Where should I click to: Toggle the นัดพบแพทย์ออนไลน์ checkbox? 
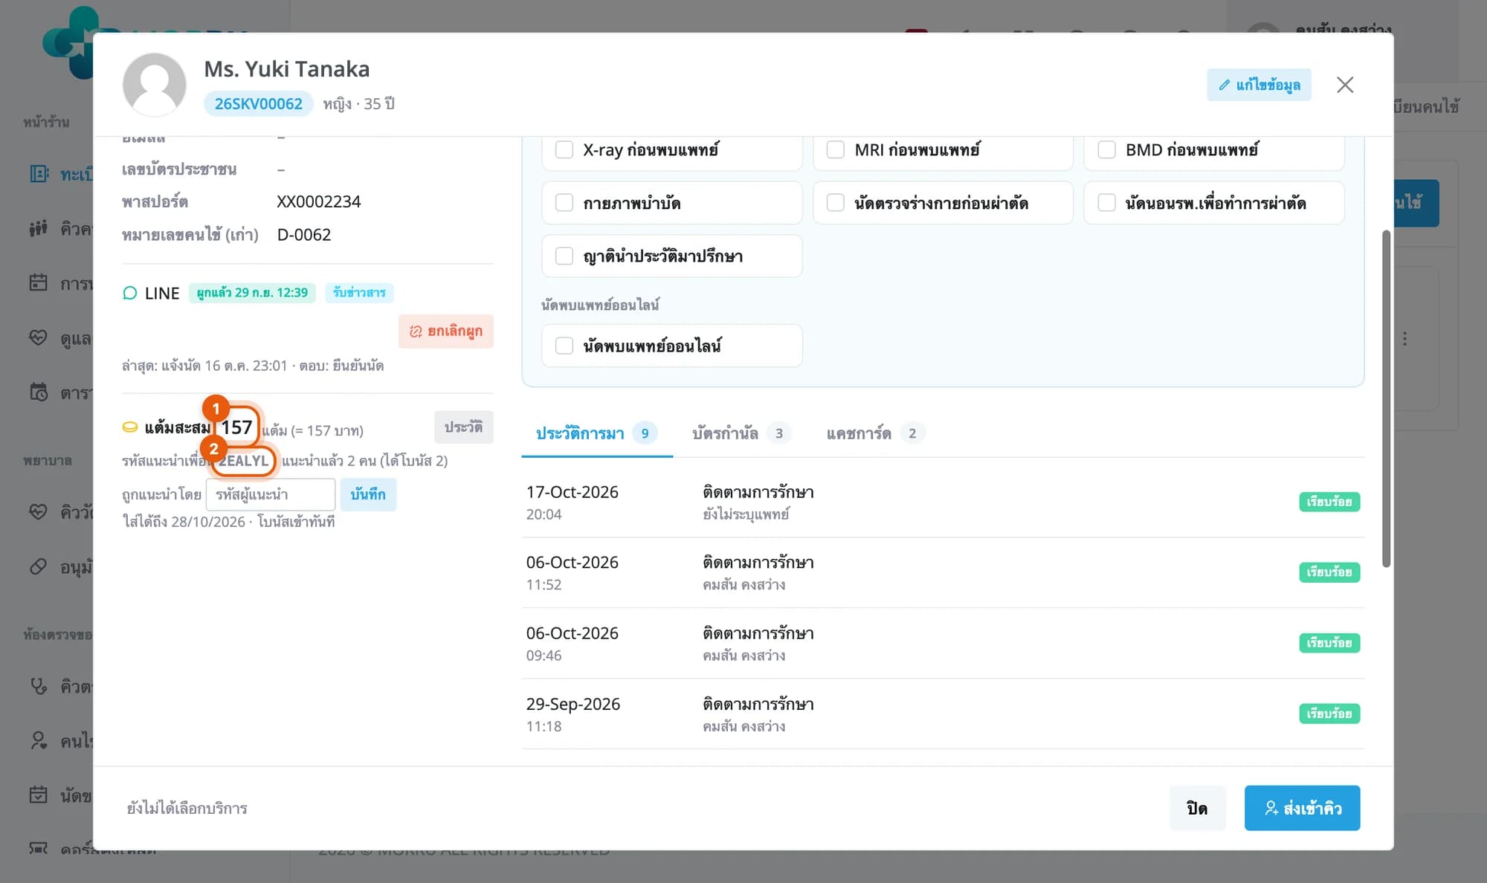[x=564, y=346]
